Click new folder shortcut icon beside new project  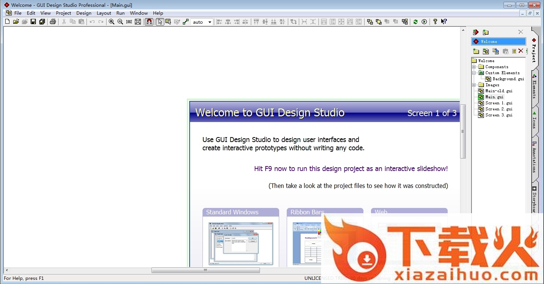click(485, 32)
